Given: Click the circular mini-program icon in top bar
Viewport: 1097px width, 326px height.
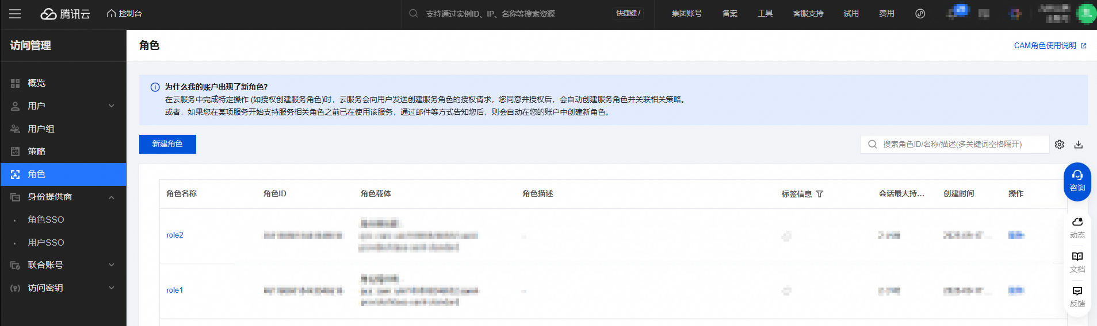Looking at the screenshot, I should 920,14.
